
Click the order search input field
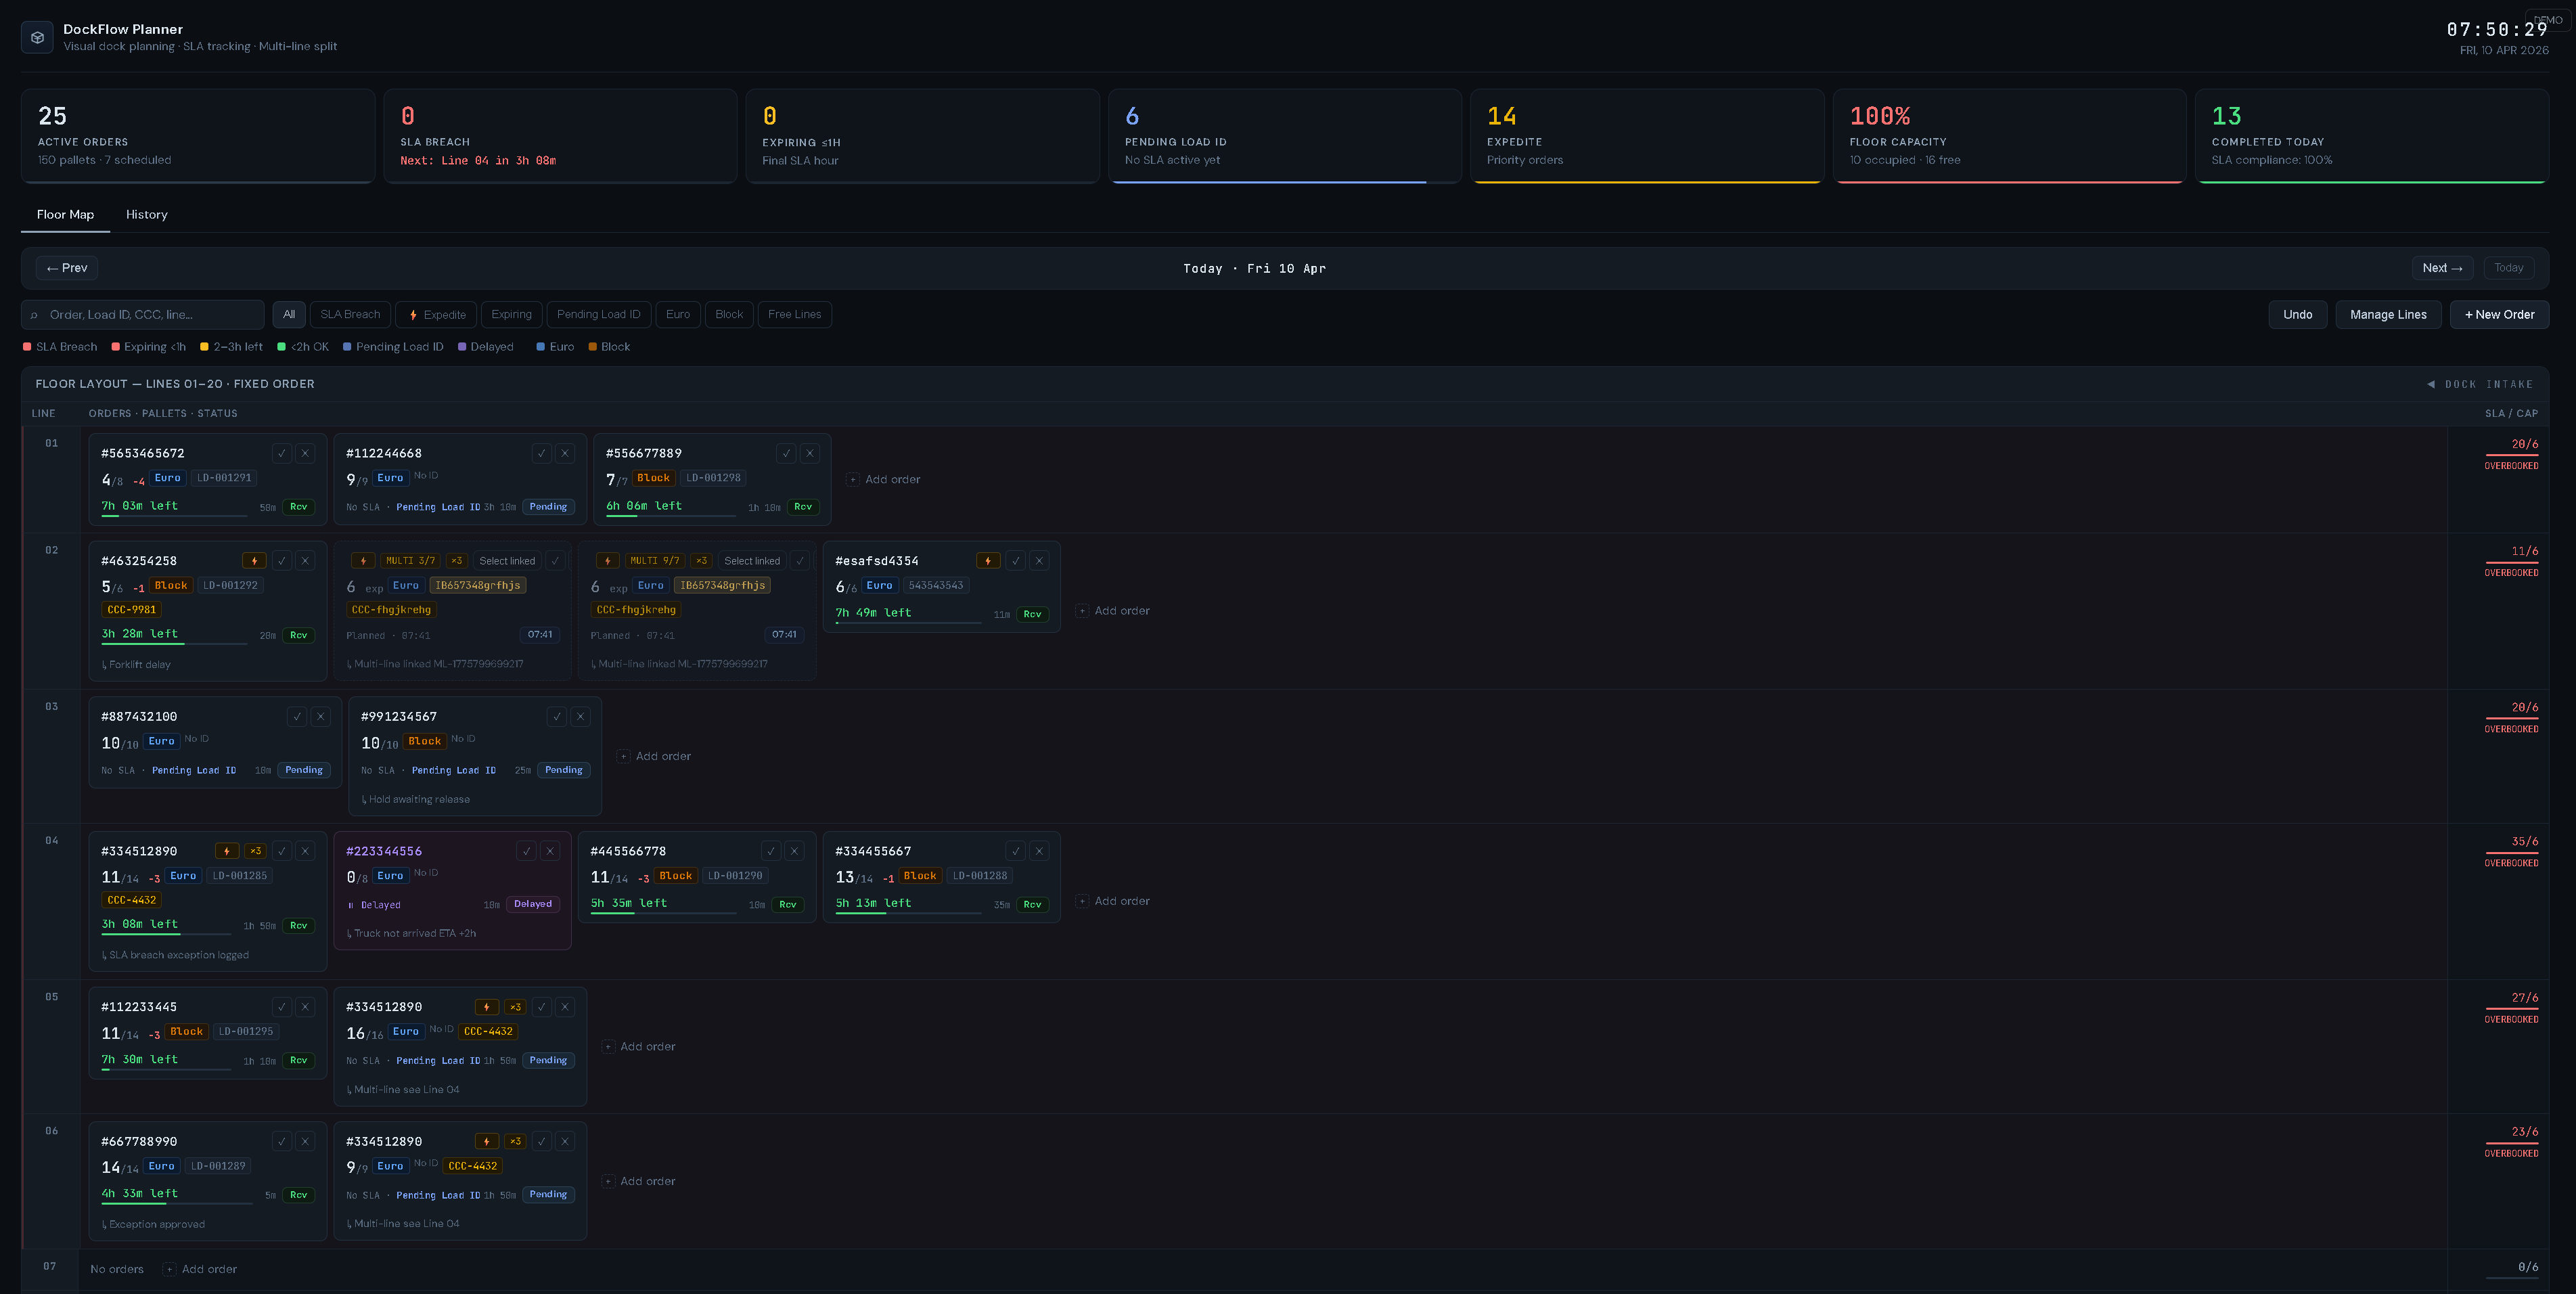[x=140, y=314]
